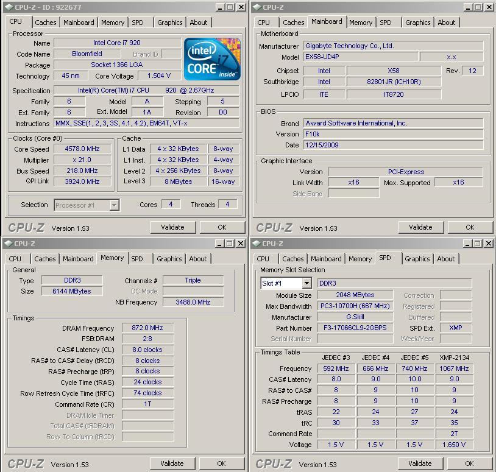Open Graphics tab in the CPU window
The width and height of the screenshot is (496, 472).
tap(170, 23)
